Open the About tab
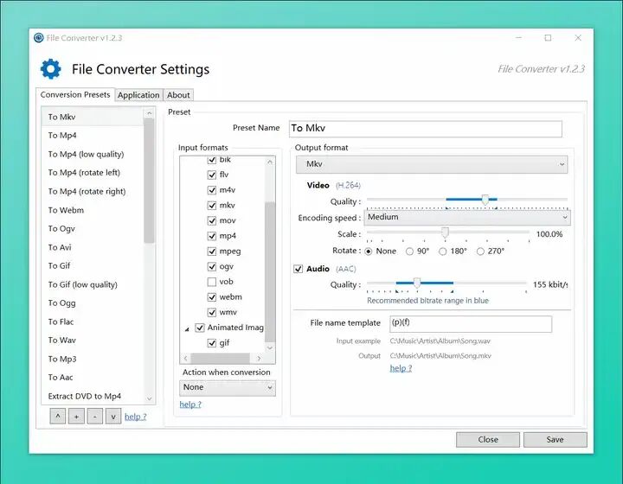The width and height of the screenshot is (623, 484). 178,95
